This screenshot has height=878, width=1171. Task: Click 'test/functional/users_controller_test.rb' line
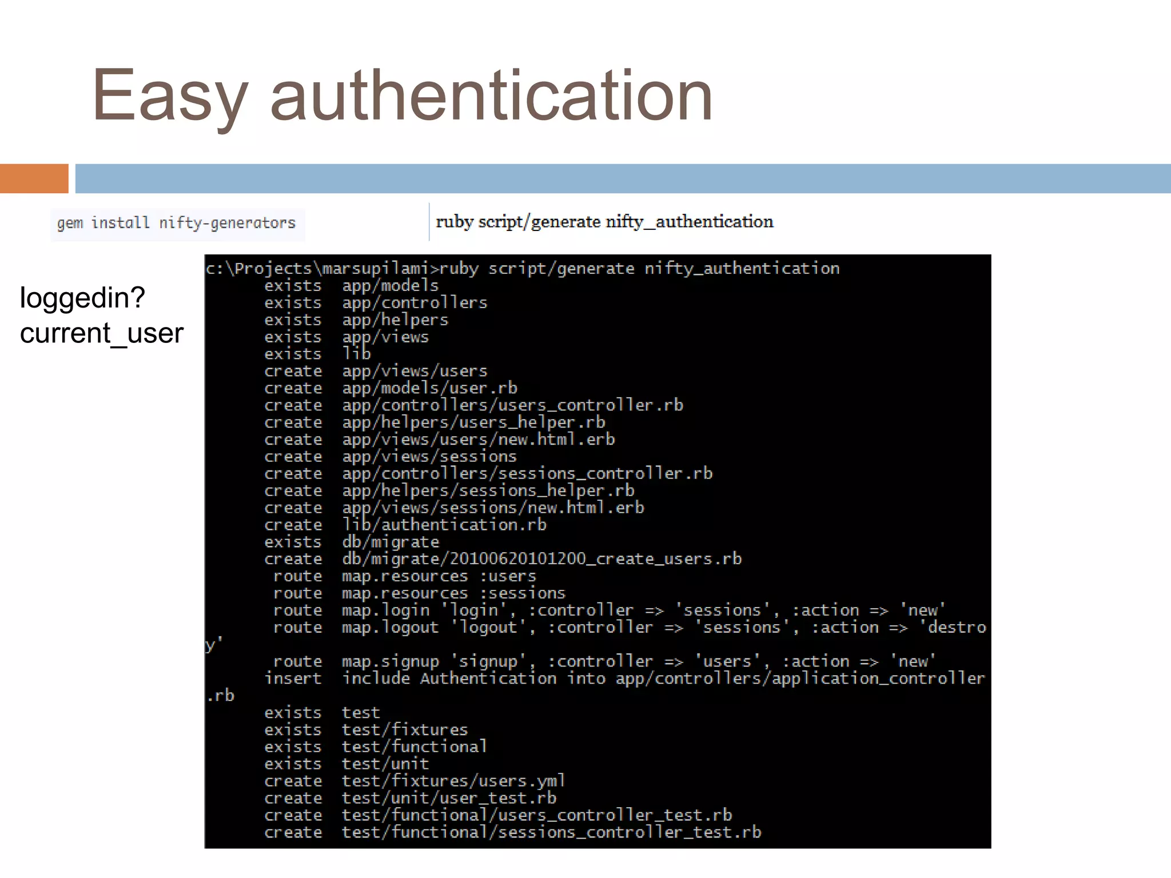tap(498, 816)
